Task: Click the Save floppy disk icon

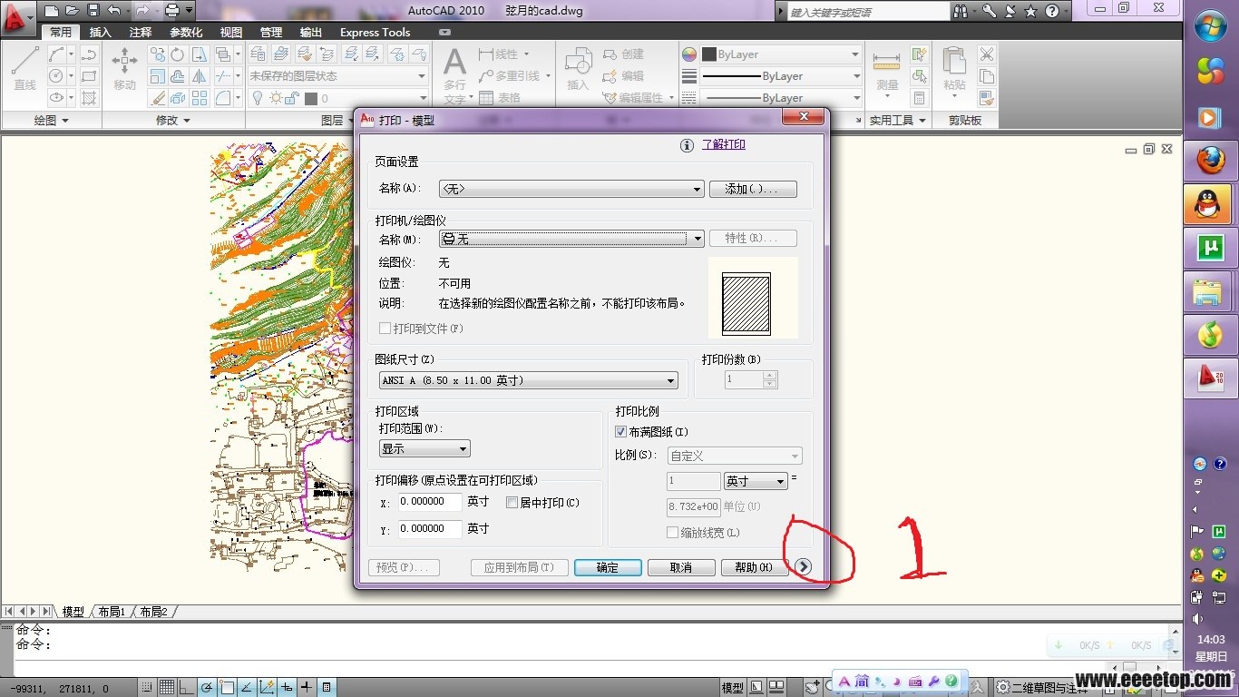Action: 93,11
